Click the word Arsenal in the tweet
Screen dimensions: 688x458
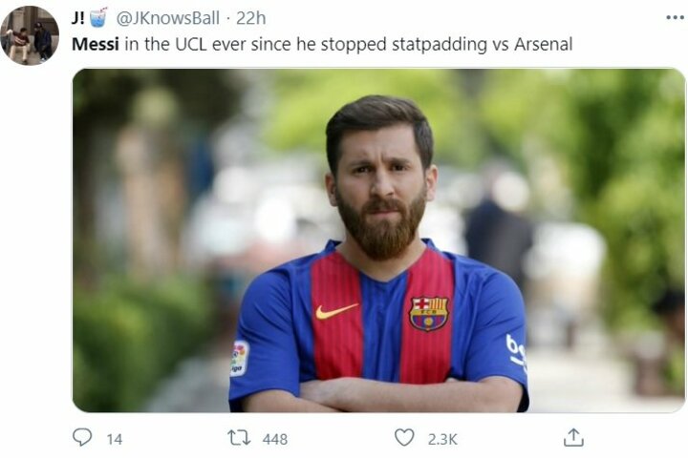pos(542,44)
